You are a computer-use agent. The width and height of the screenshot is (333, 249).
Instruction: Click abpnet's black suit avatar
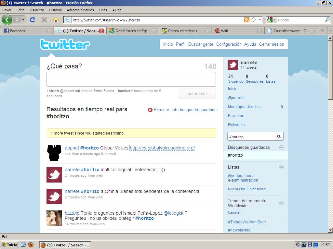click(x=54, y=153)
